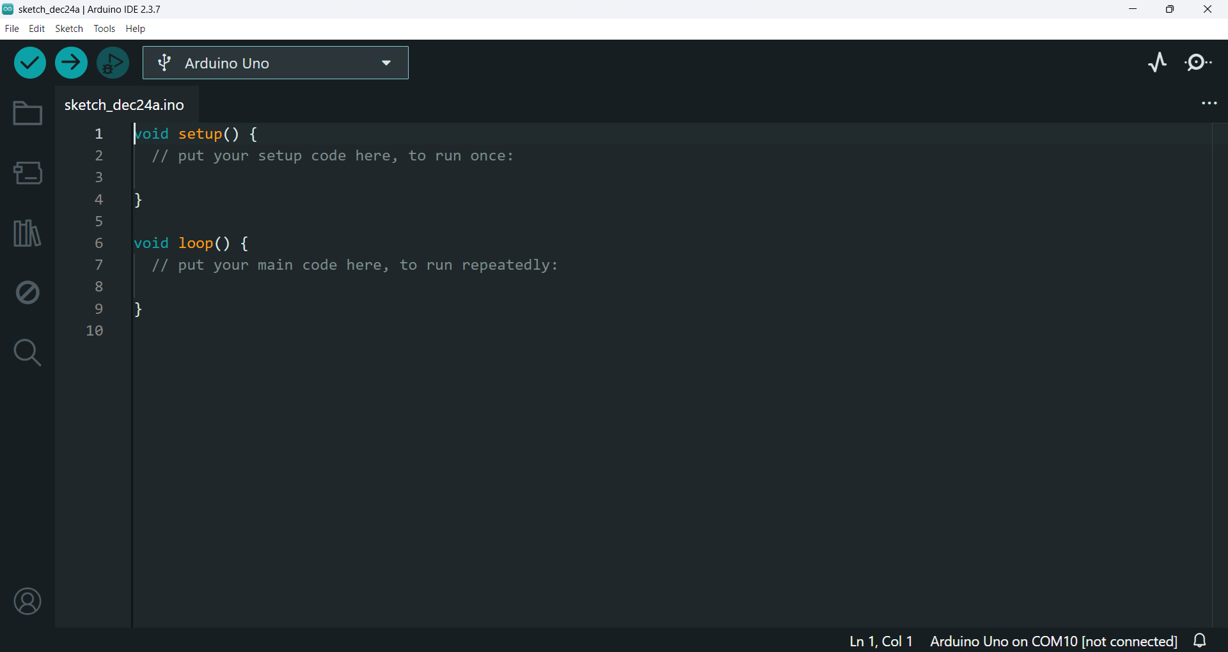1228x652 pixels.
Task: Click the word setup in code
Action: (x=200, y=134)
